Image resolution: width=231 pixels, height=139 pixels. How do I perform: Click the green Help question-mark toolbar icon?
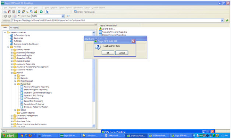pos(41,12)
